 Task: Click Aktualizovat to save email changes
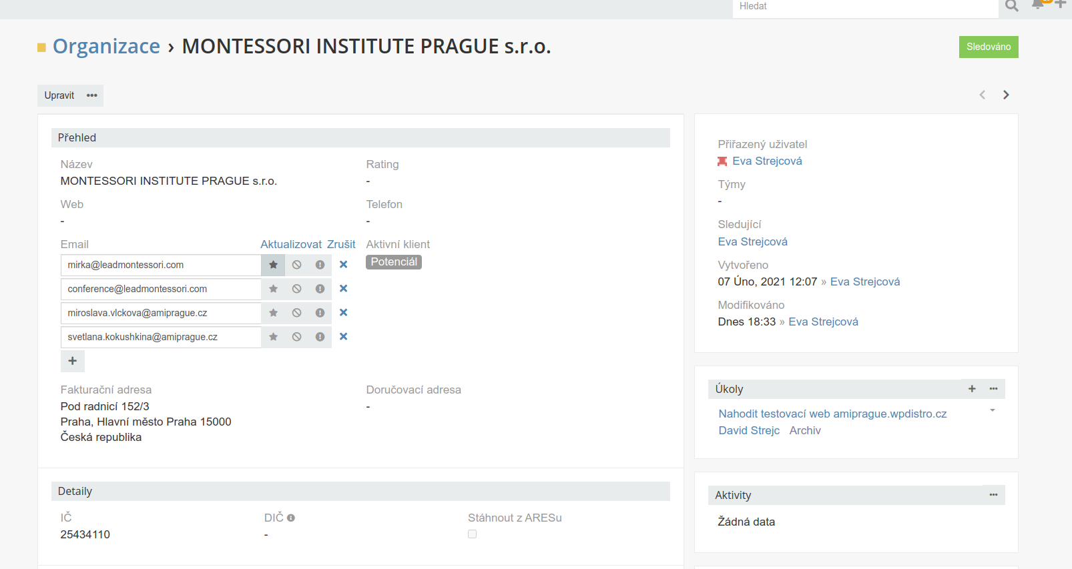291,244
